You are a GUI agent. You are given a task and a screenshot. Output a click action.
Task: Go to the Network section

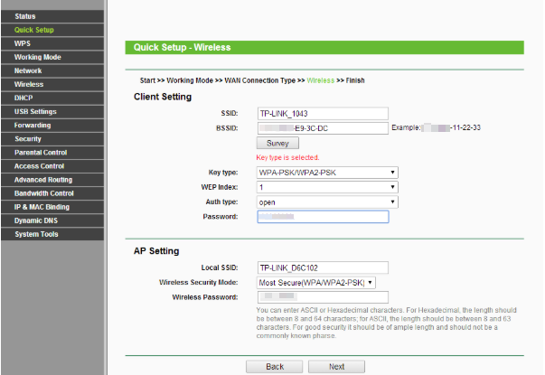28,70
